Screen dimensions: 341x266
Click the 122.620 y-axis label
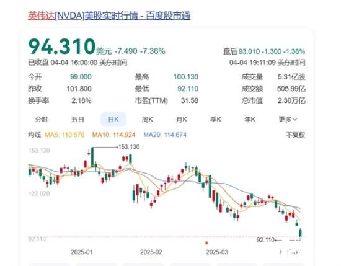tap(39, 193)
